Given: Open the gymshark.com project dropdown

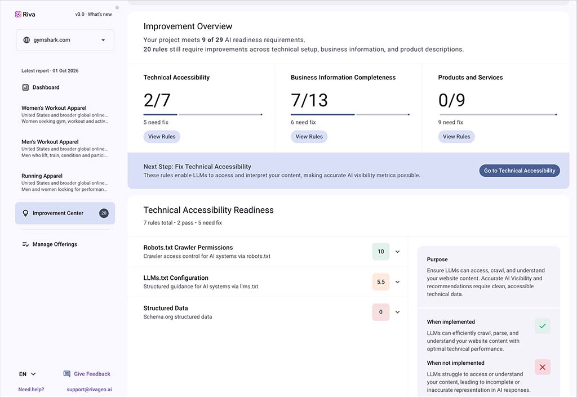Looking at the screenshot, I should click(65, 40).
